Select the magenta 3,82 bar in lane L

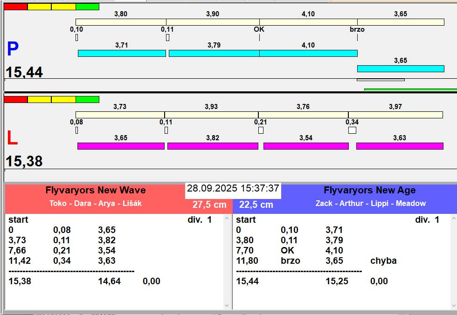point(213,146)
